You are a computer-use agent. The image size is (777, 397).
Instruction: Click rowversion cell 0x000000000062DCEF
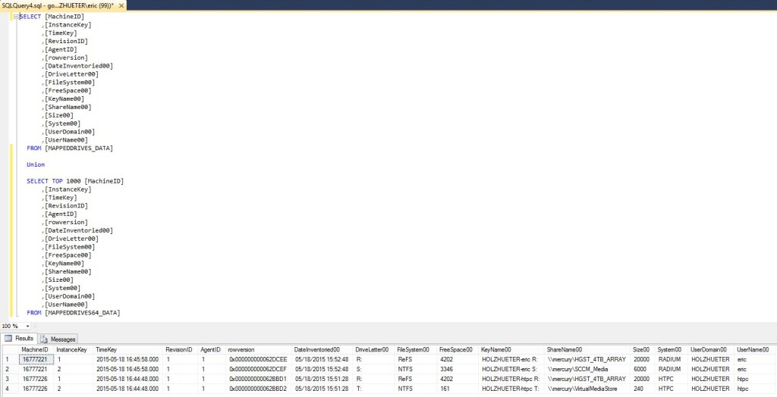258,369
